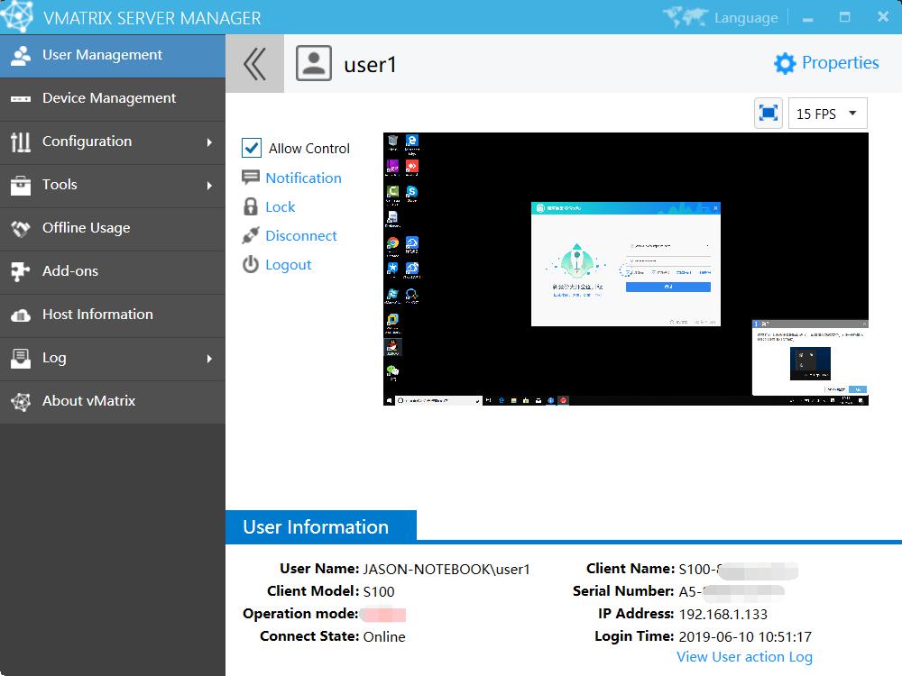
Task: Expand the Configuration submenu arrow
Action: click(x=209, y=142)
